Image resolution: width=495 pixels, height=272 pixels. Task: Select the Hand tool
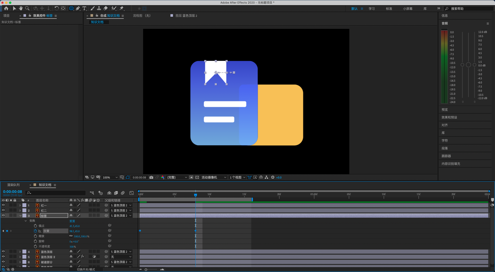(21, 8)
